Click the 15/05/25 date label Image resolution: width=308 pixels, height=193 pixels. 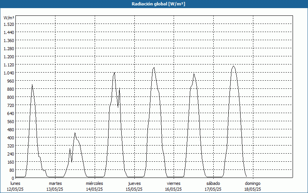134,190
